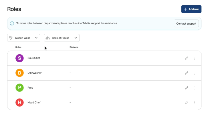Click the Roles column header

(x=18, y=47)
